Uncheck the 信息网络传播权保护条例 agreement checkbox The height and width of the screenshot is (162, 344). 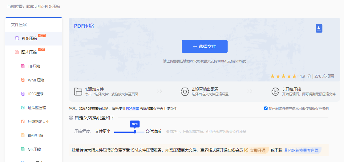266,108
